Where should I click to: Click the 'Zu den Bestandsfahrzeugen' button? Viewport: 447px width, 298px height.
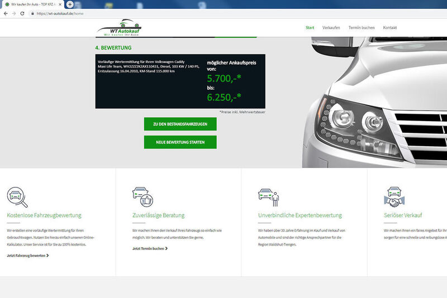180,124
